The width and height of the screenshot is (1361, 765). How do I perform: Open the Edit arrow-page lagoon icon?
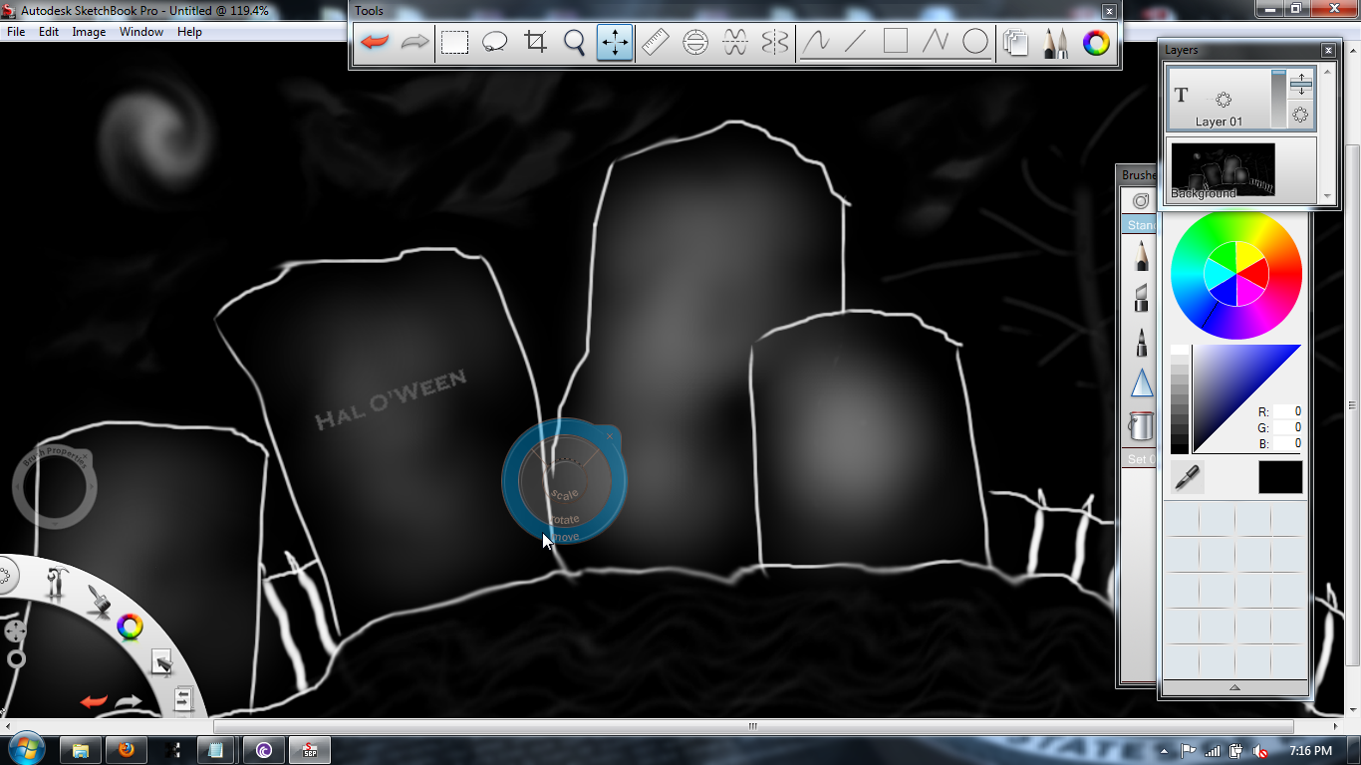161,661
